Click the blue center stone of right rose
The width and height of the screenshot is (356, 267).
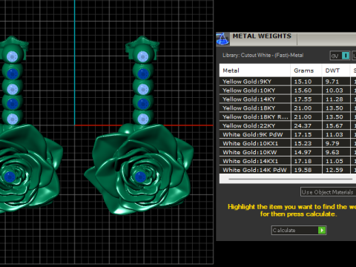[x=140, y=177]
